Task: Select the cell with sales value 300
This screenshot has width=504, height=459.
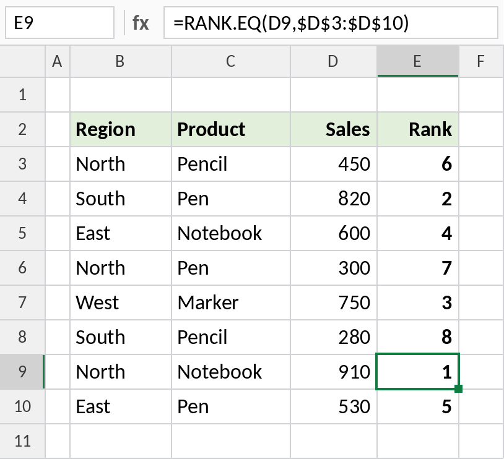Action: click(334, 268)
